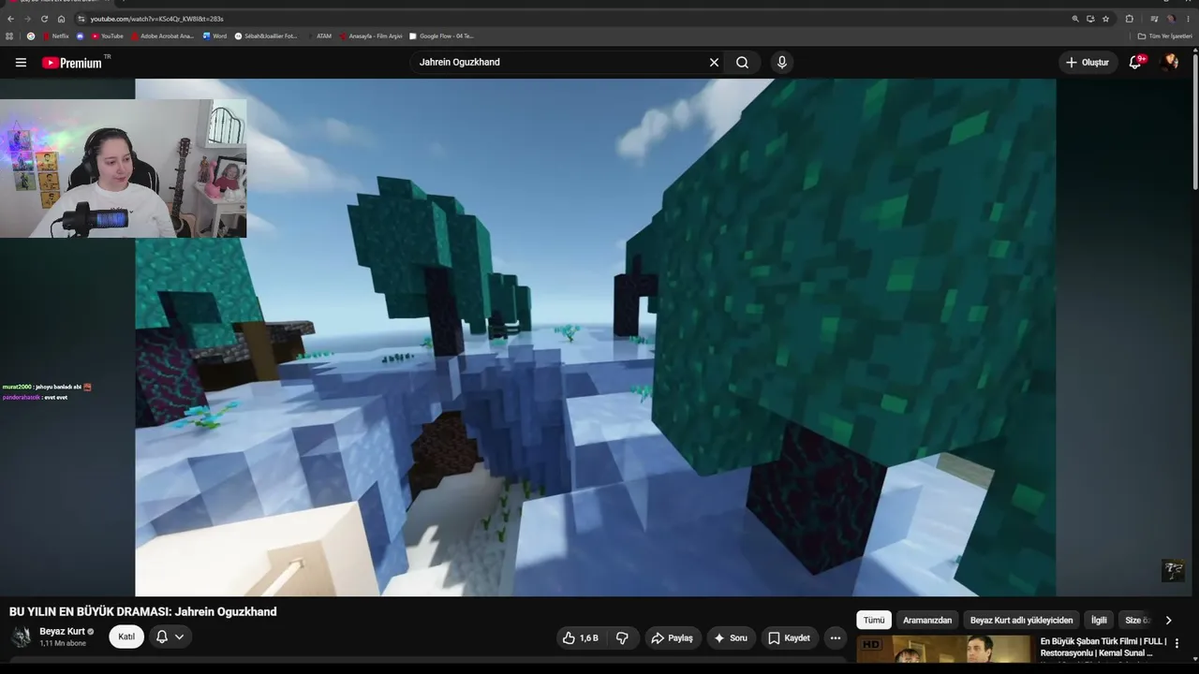Start voice search with the microphone
This screenshot has height=674, width=1199.
click(x=782, y=63)
